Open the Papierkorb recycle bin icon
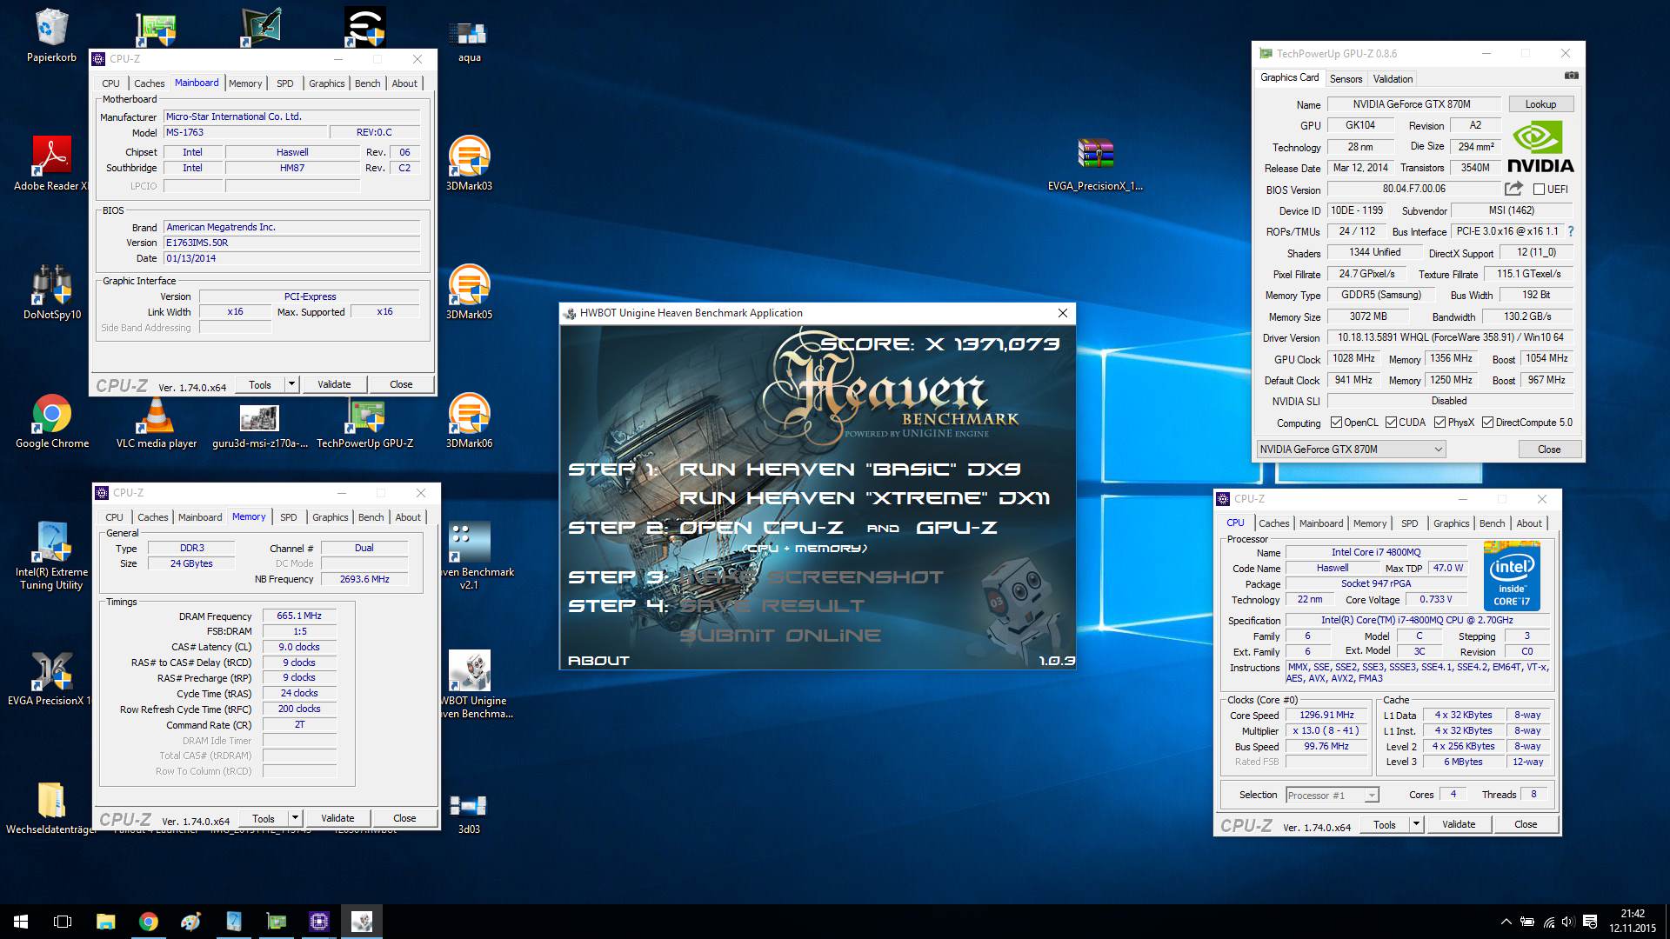 coord(51,36)
